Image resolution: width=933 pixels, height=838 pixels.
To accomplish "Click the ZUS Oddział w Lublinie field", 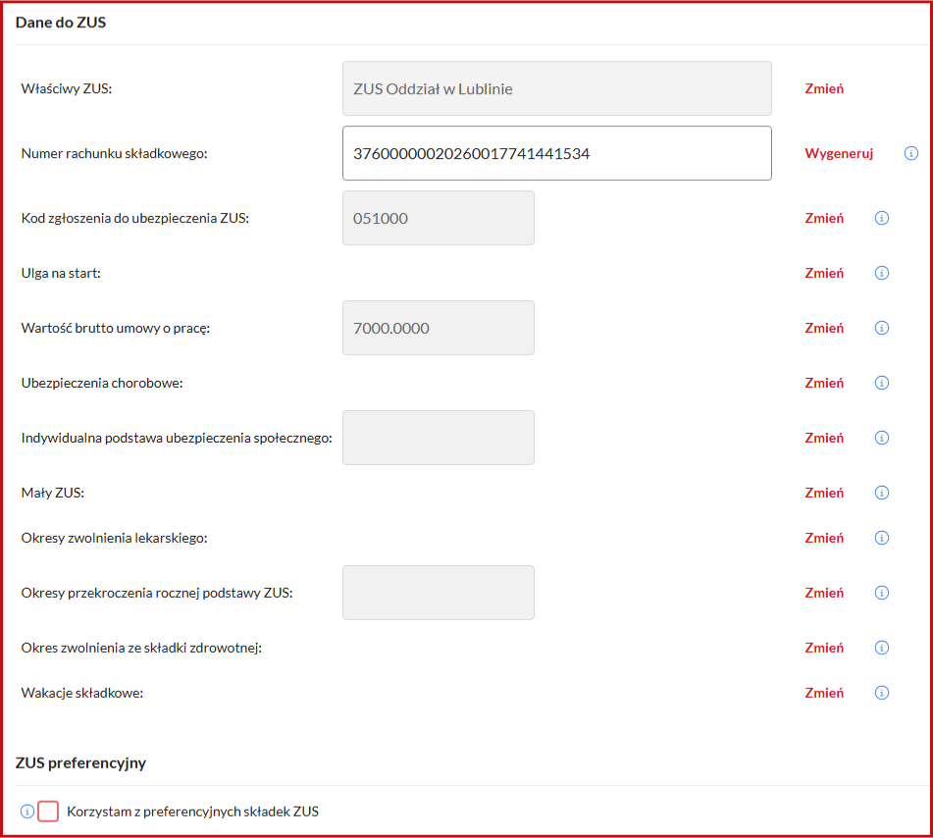I will pos(557,88).
